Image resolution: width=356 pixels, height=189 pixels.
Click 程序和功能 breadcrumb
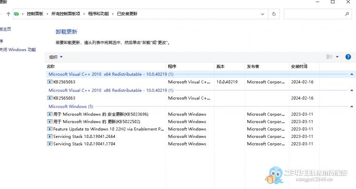point(98,14)
